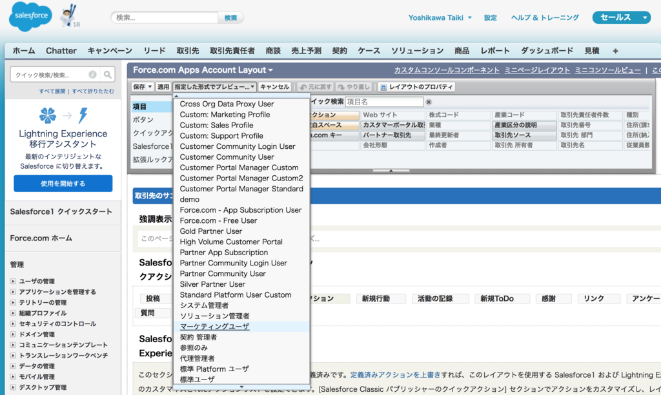Viewport: 661px width, 395px height.
Task: Expand the ユーザの管理 tree node
Action: click(13, 281)
